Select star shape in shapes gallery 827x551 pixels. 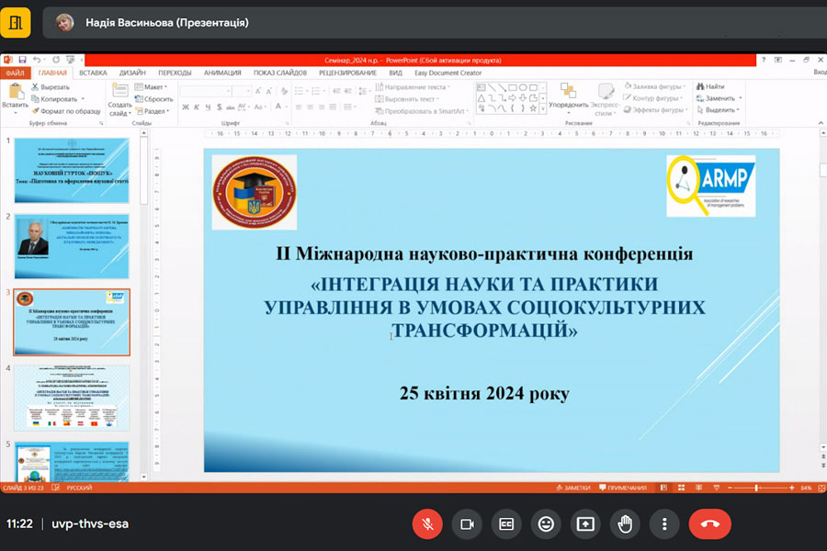[533, 108]
